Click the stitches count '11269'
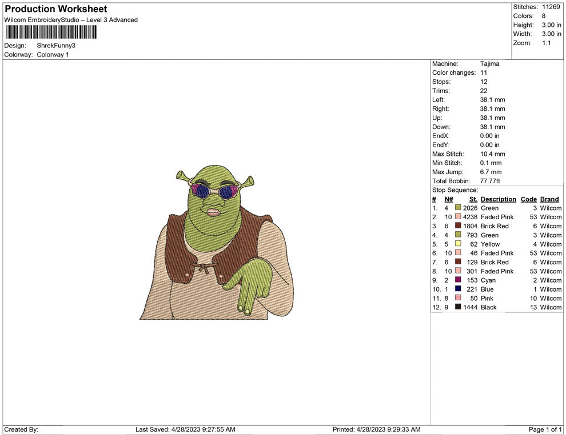This screenshot has height=435, width=566. 551,7
